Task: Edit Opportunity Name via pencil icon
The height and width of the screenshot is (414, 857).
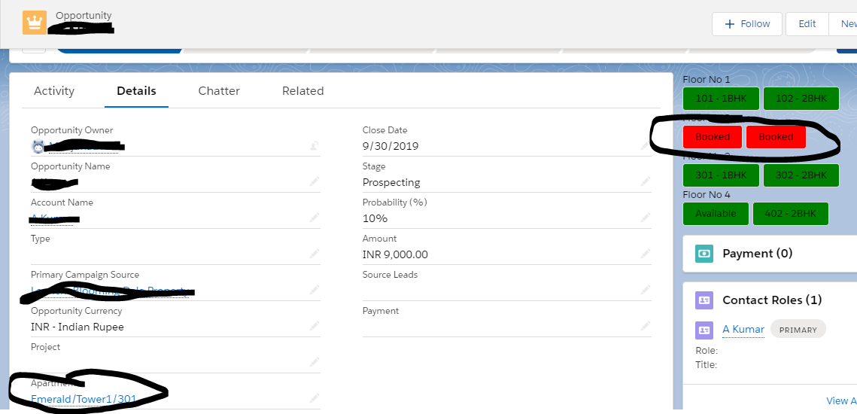Action: [x=314, y=182]
